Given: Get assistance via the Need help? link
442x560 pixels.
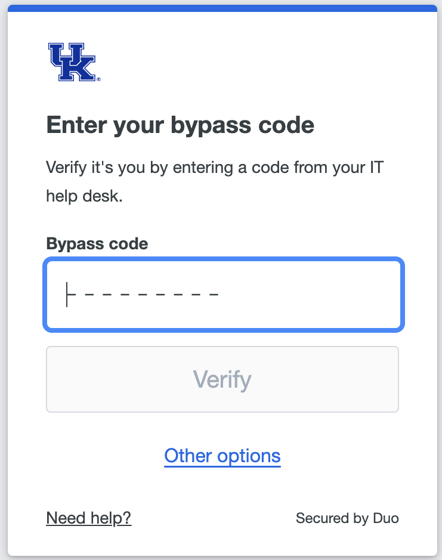Looking at the screenshot, I should [88, 518].
